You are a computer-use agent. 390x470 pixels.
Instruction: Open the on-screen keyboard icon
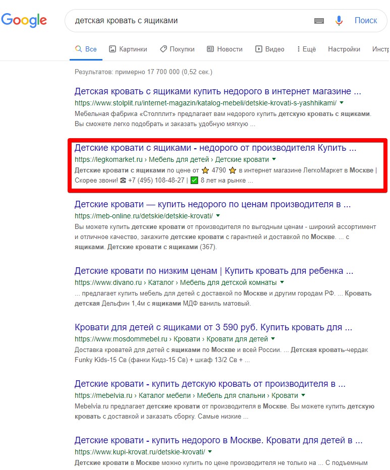click(x=319, y=21)
